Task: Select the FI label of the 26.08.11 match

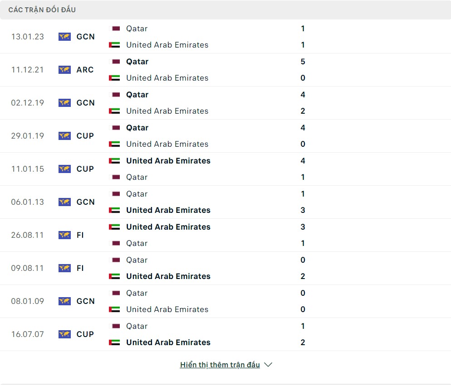Action: tap(80, 235)
